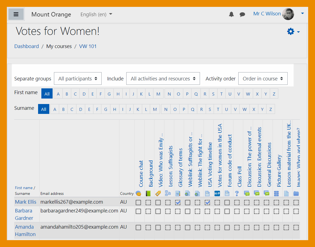Click Mr C Wilson's profile picture
This screenshot has width=315, height=247.
(x=288, y=14)
